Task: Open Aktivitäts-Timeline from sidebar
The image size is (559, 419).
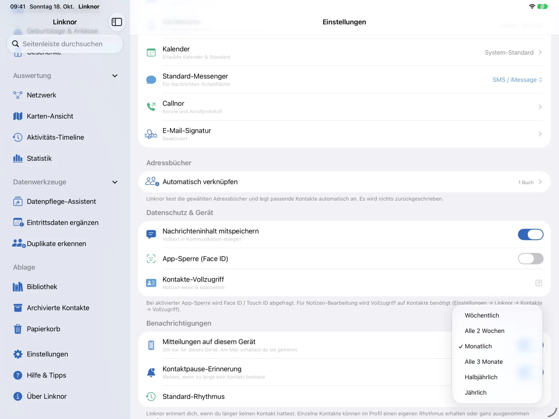Action: (x=65, y=137)
